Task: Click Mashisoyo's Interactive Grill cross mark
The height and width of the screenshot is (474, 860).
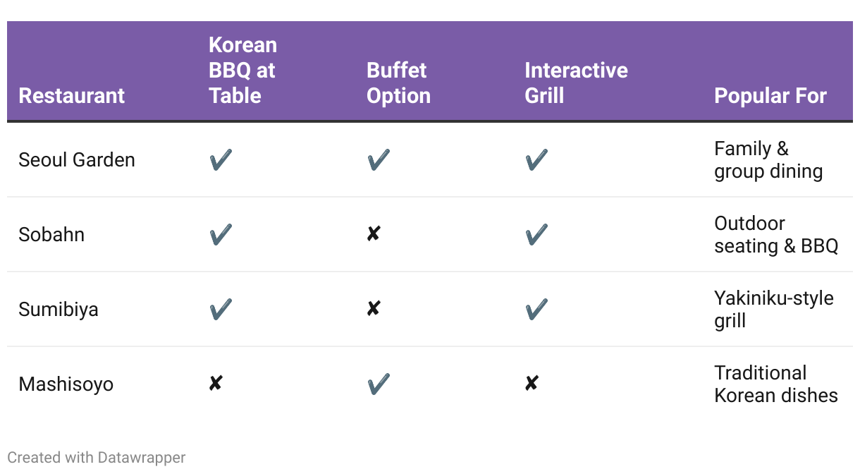Action: coord(532,384)
